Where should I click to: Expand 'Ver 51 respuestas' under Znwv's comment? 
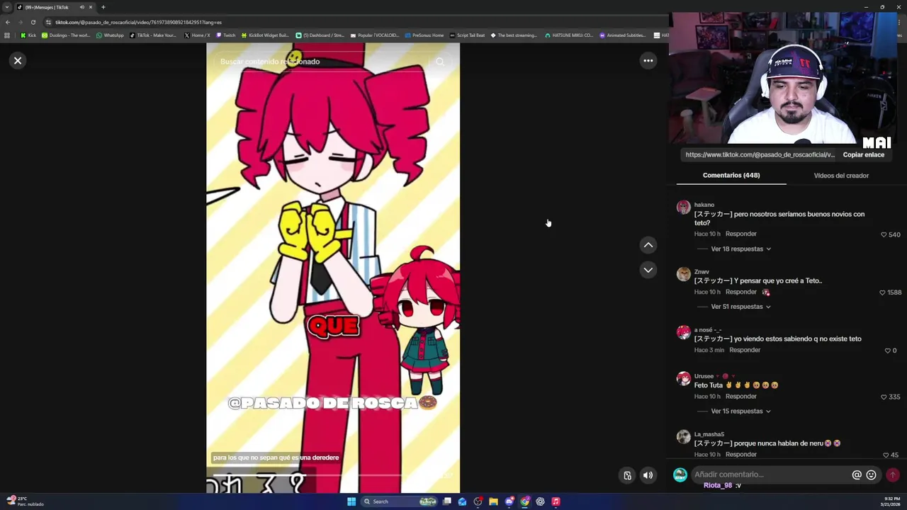(740, 307)
